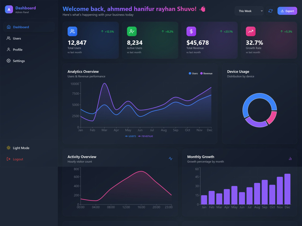Click the green Active Users icon
The height and width of the screenshot is (226, 302).
coord(132,31)
